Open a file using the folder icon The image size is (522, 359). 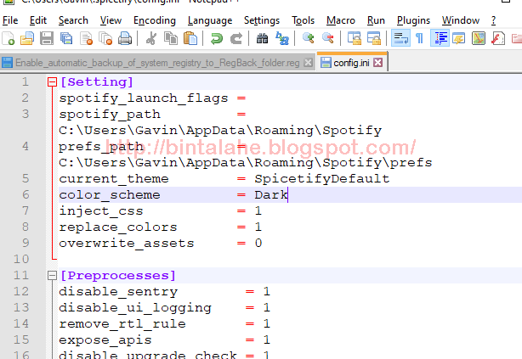[27, 38]
